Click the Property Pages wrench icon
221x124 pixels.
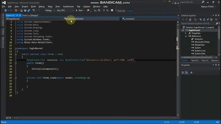tap(191, 73)
